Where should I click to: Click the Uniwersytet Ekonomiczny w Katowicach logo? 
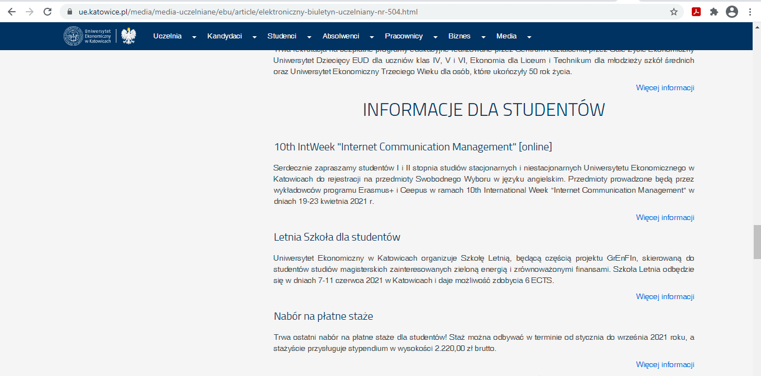pyautogui.click(x=88, y=36)
